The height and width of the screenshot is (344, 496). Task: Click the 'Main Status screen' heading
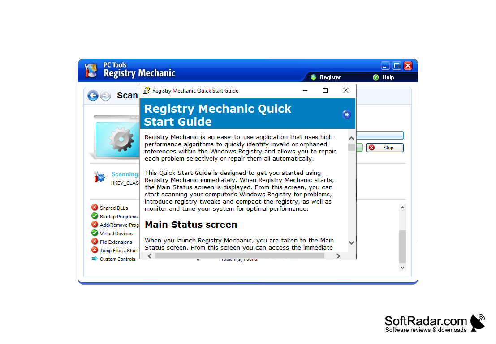pyautogui.click(x=191, y=225)
